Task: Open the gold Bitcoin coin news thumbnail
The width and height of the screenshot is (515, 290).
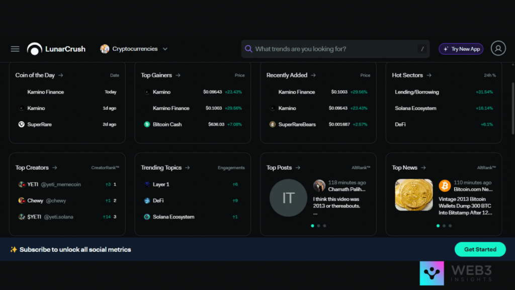Action: pos(414,195)
